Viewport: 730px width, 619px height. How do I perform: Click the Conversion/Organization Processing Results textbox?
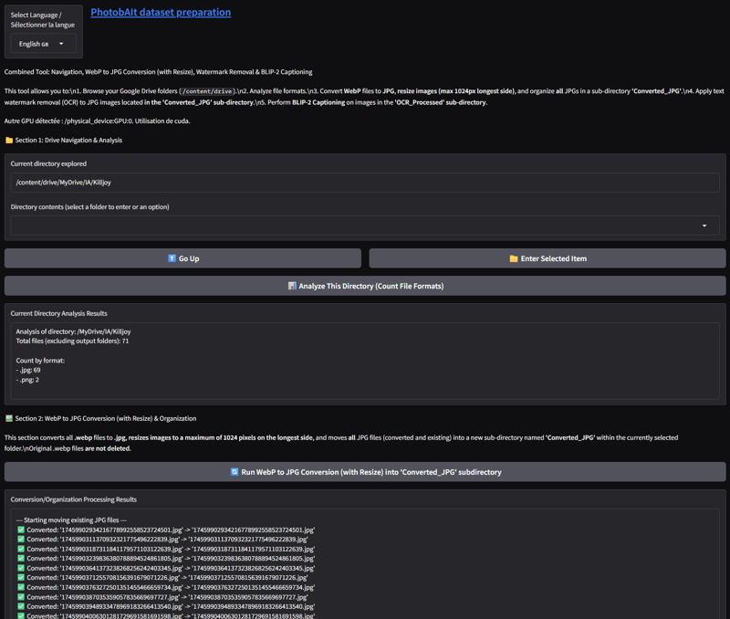tap(365, 564)
